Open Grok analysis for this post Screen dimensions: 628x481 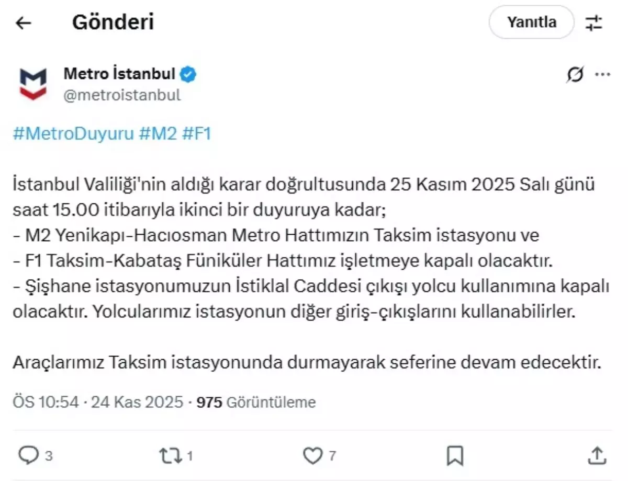(574, 74)
